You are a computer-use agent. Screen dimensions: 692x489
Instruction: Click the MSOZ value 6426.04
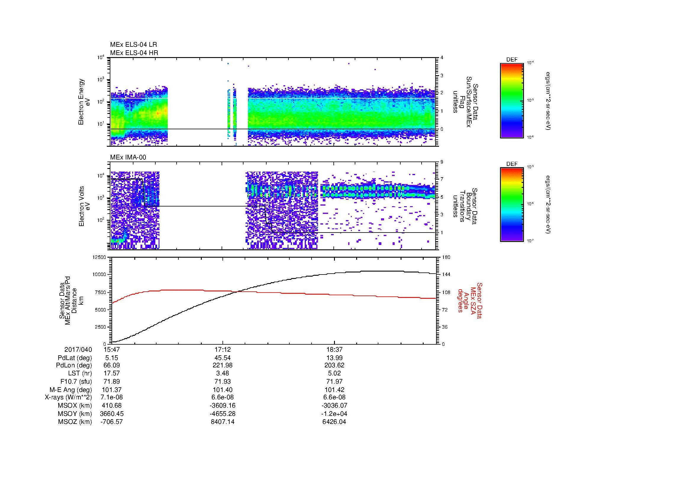pyautogui.click(x=334, y=422)
